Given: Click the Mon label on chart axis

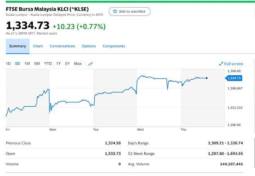Looking at the screenshot, I should click(53, 129).
